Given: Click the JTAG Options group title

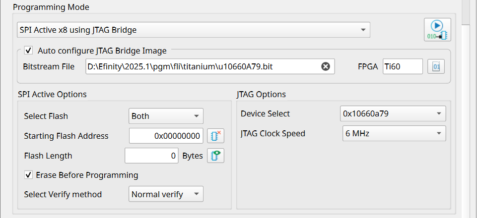Looking at the screenshot, I should tap(263, 94).
